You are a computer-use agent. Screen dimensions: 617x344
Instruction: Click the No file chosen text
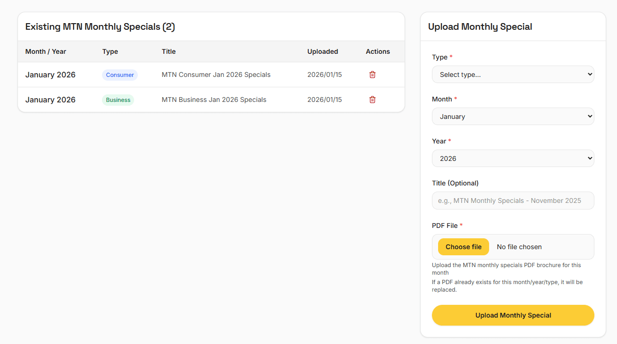point(519,247)
